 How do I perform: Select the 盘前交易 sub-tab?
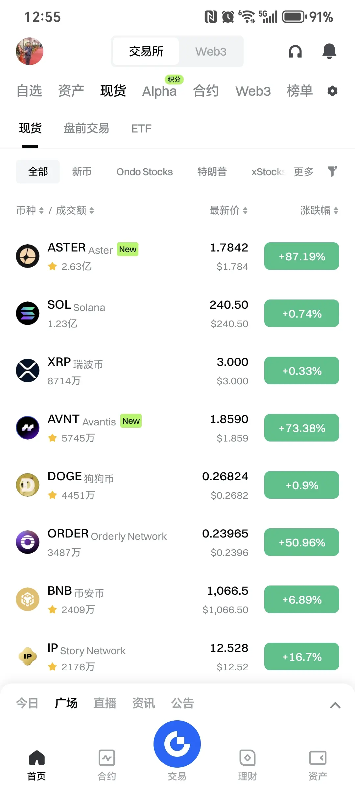86,128
